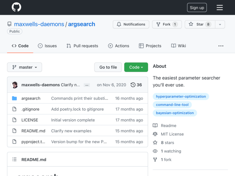Click the Notifications bell button
Image resolution: width=235 pixels, height=176 pixels.
[x=131, y=24]
